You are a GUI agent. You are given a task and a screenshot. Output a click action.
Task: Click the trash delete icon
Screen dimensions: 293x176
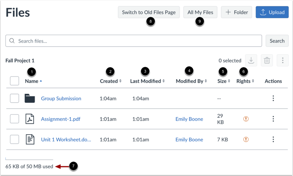click(x=267, y=60)
